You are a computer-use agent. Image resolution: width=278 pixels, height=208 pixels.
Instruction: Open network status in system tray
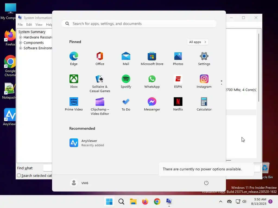tap(238, 201)
